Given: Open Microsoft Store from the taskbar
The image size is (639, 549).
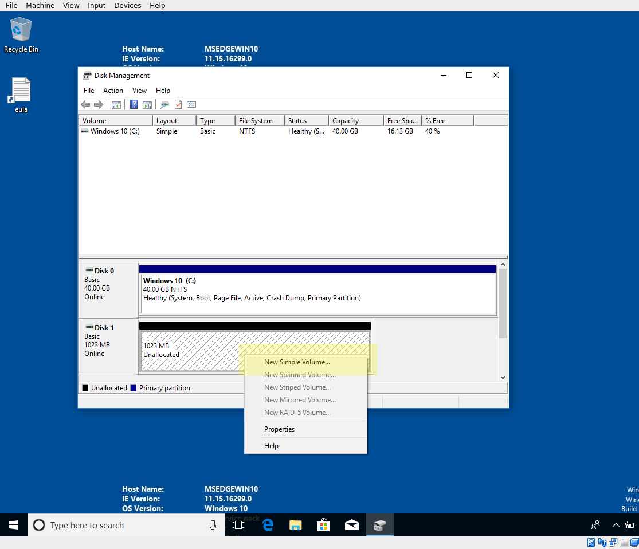Looking at the screenshot, I should pyautogui.click(x=324, y=525).
